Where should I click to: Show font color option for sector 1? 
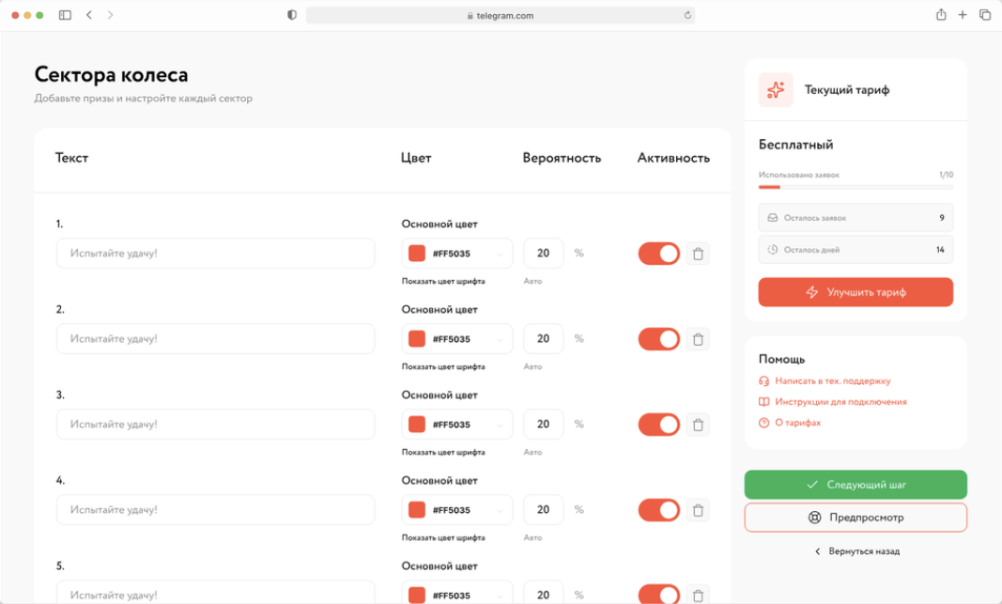point(443,281)
